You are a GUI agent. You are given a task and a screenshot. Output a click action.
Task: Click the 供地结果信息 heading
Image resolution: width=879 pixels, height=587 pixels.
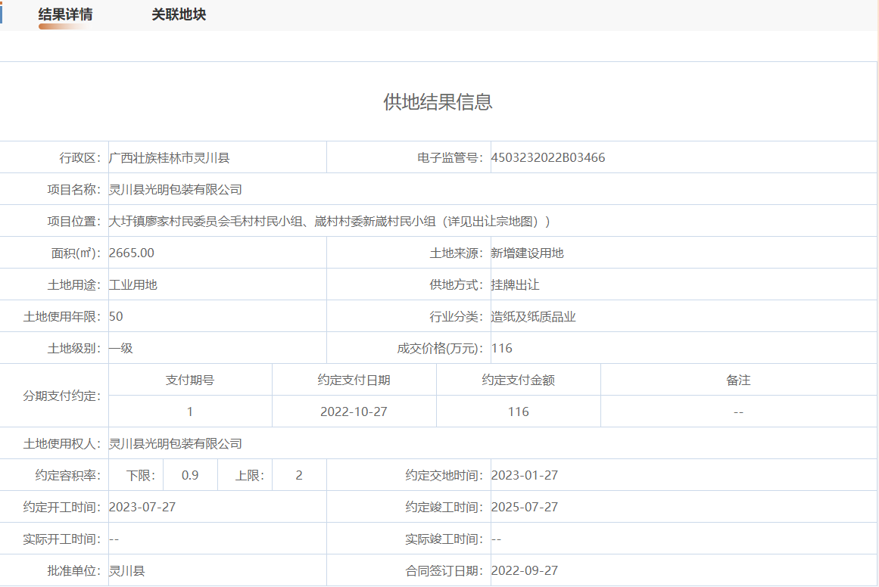click(438, 102)
